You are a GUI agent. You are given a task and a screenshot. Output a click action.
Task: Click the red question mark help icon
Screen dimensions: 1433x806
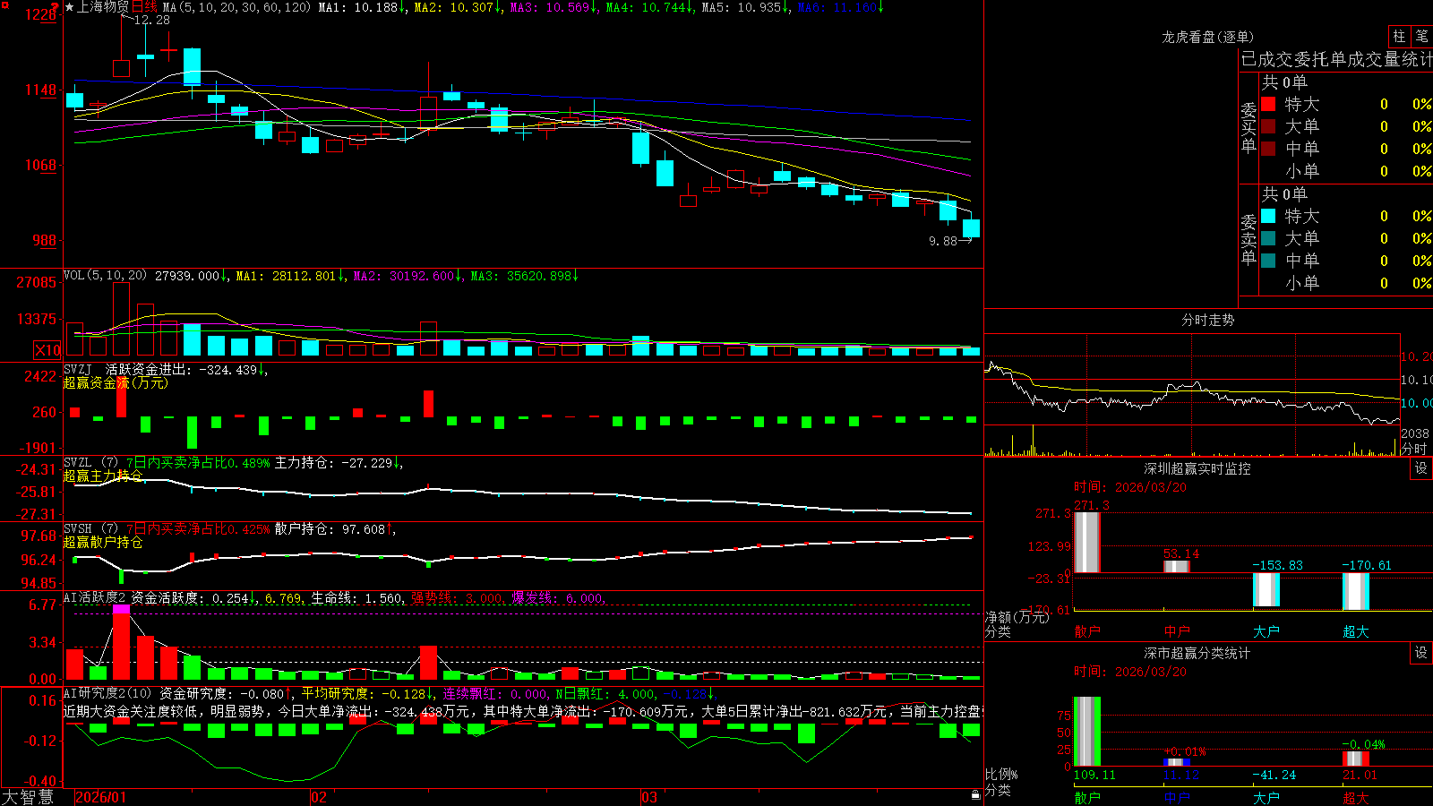click(x=55, y=6)
